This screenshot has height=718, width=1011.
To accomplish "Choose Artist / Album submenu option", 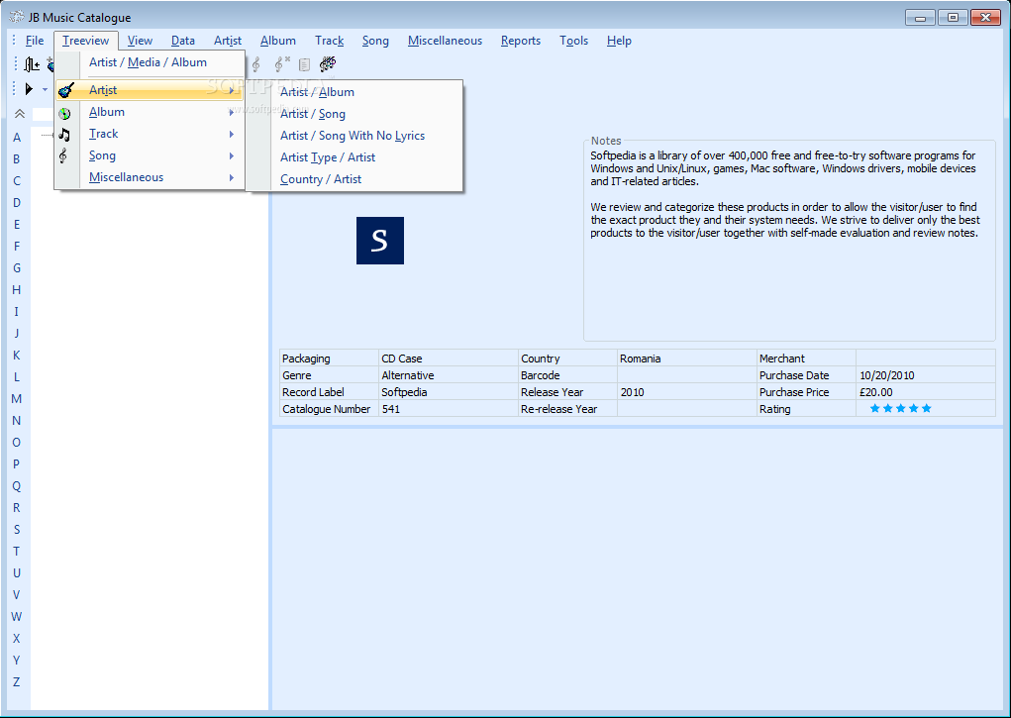I will pyautogui.click(x=354, y=92).
